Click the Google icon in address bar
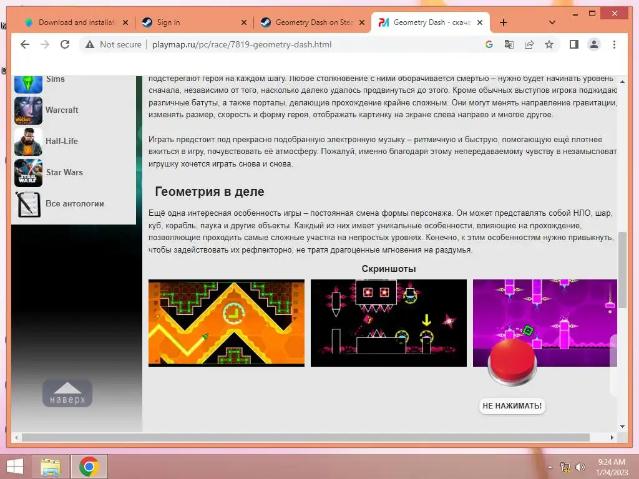The width and height of the screenshot is (639, 479). [489, 44]
